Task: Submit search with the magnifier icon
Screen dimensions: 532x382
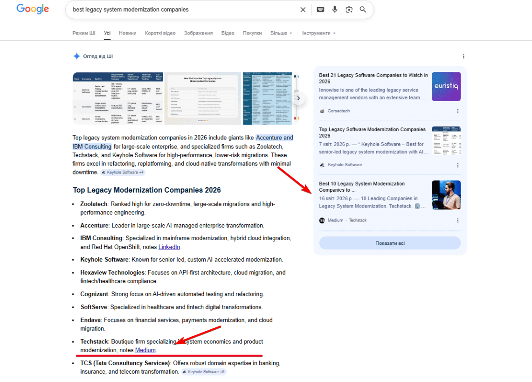Action: click(x=363, y=9)
